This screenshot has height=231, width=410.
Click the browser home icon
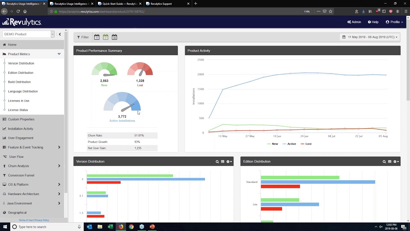25,11
